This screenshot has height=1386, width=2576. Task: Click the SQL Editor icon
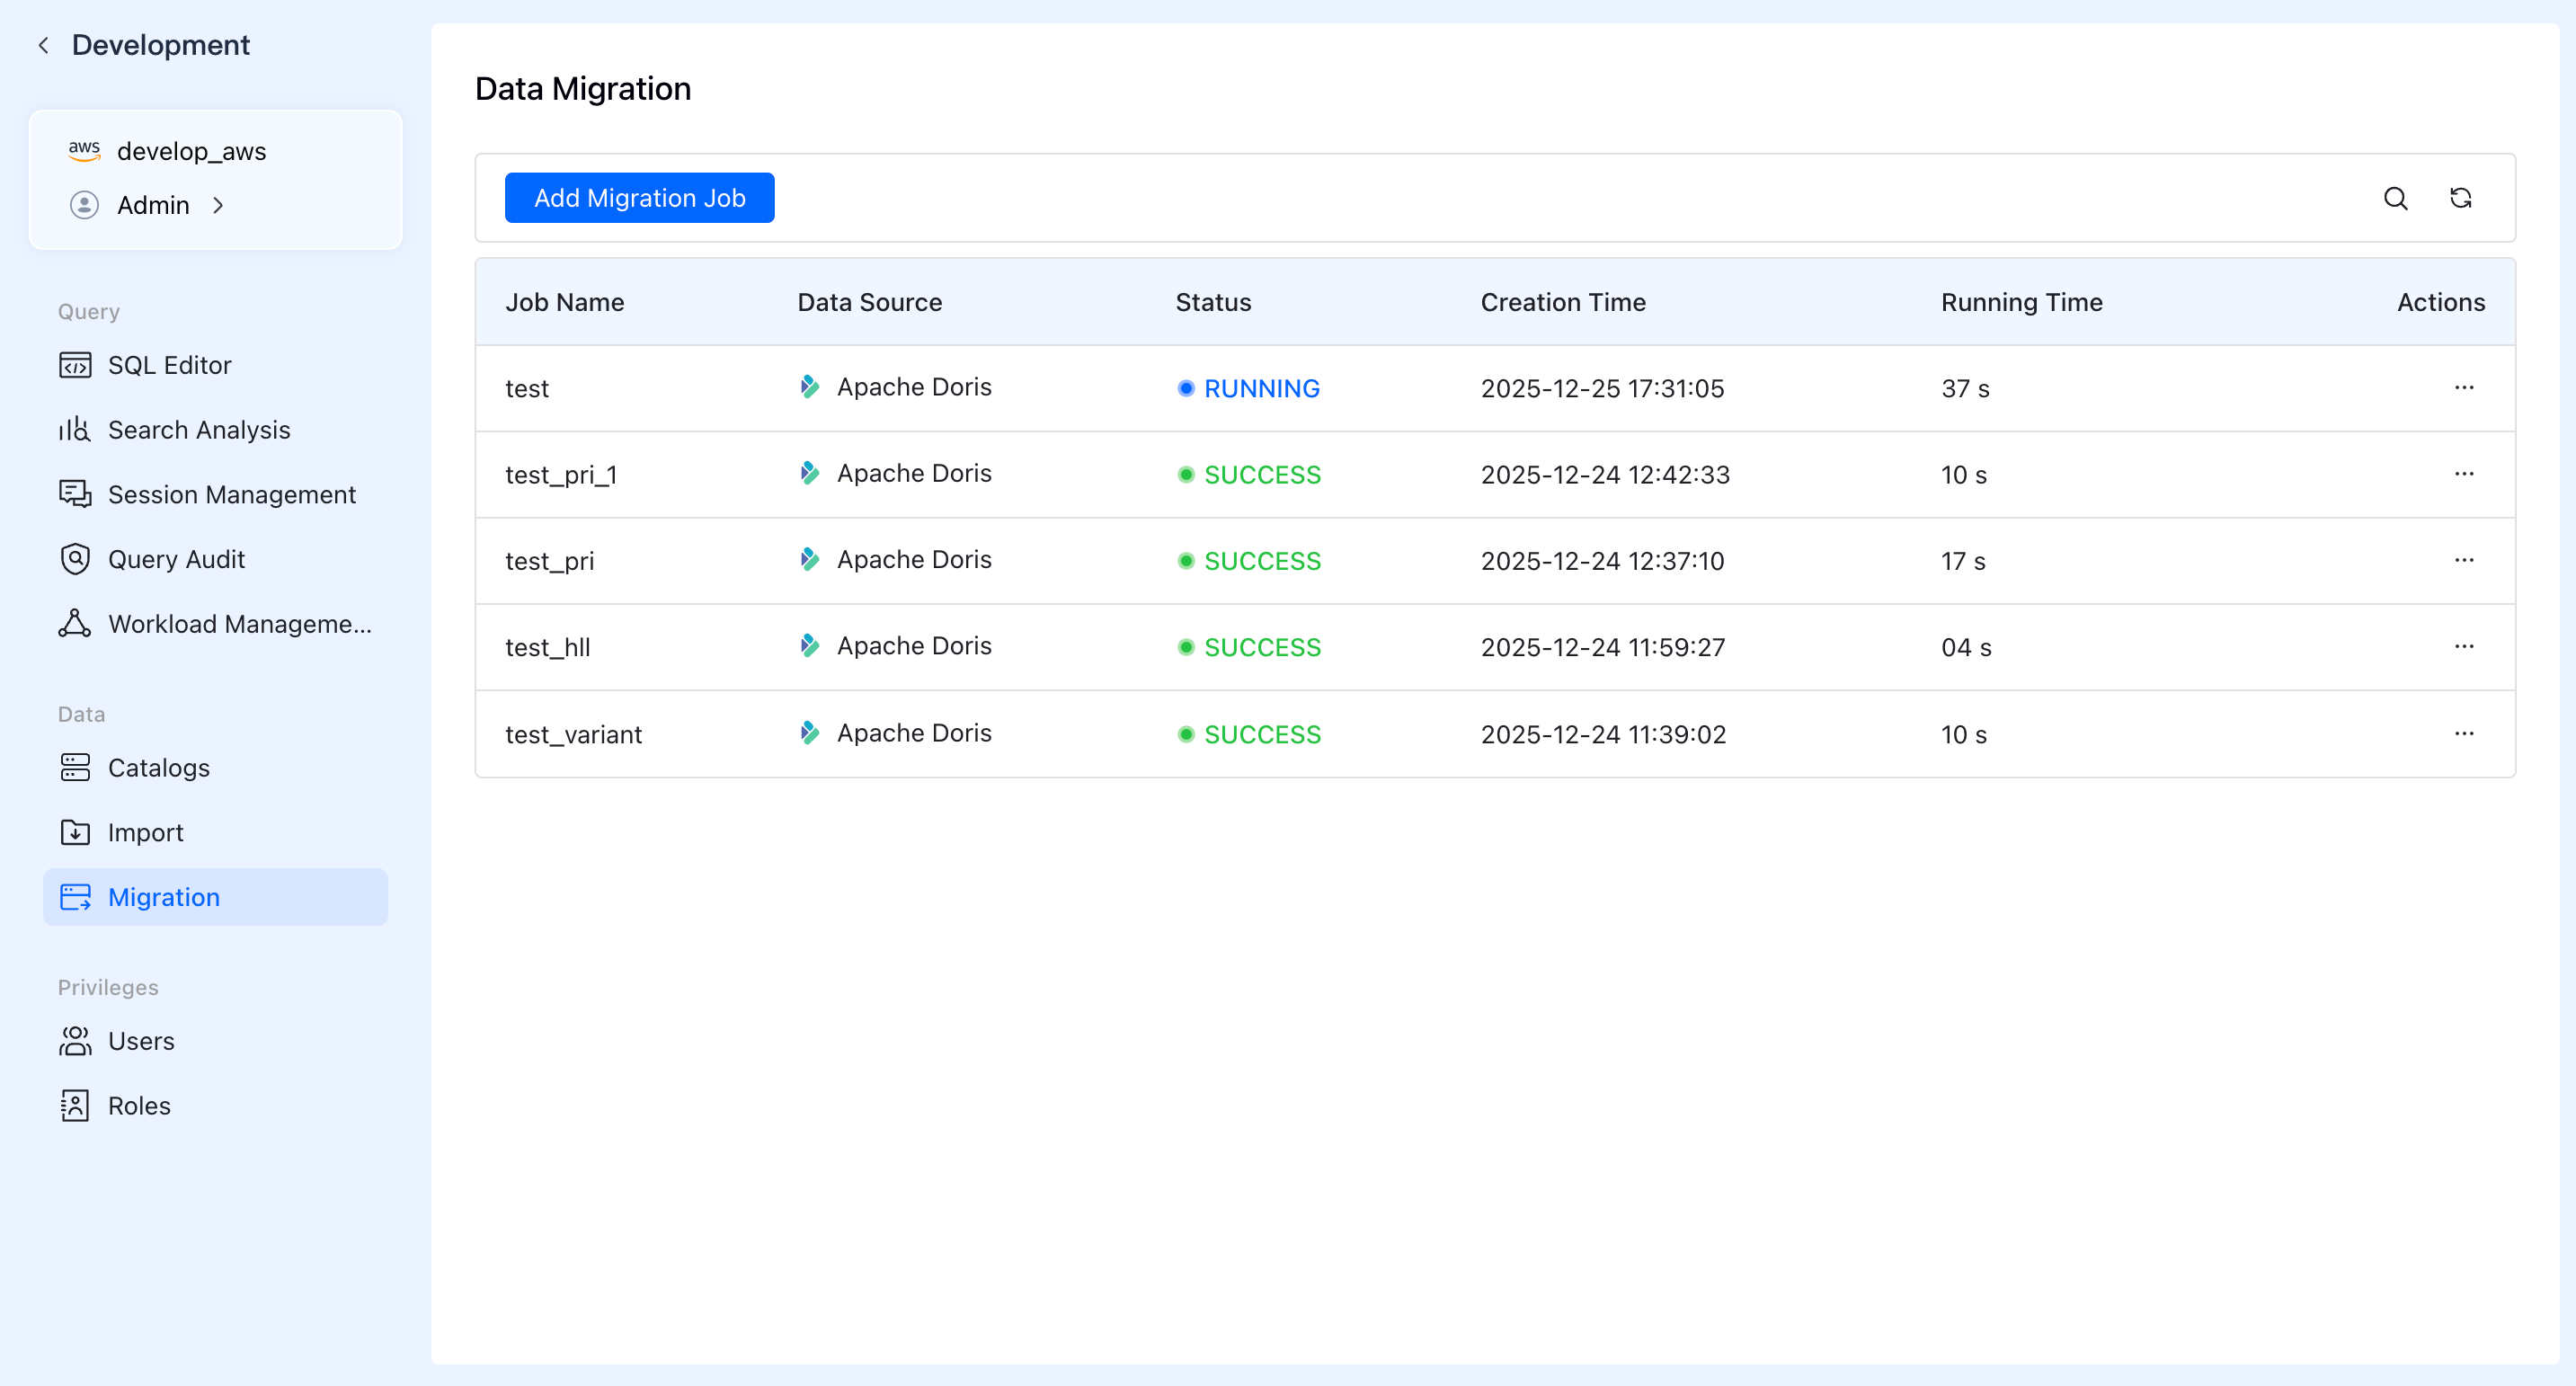tap(75, 365)
